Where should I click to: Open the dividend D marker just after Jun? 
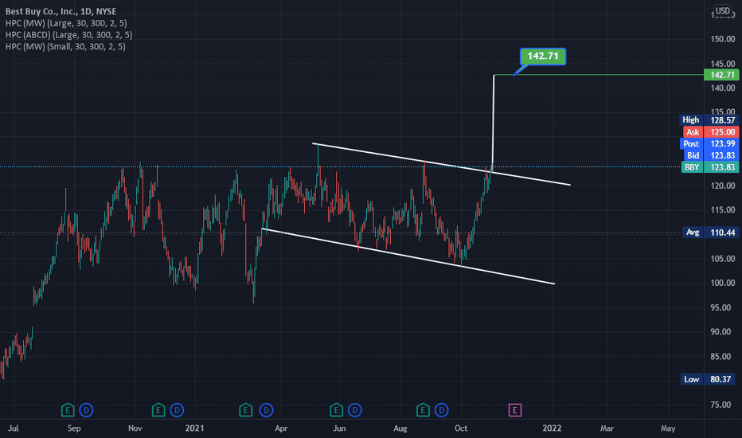click(x=355, y=410)
